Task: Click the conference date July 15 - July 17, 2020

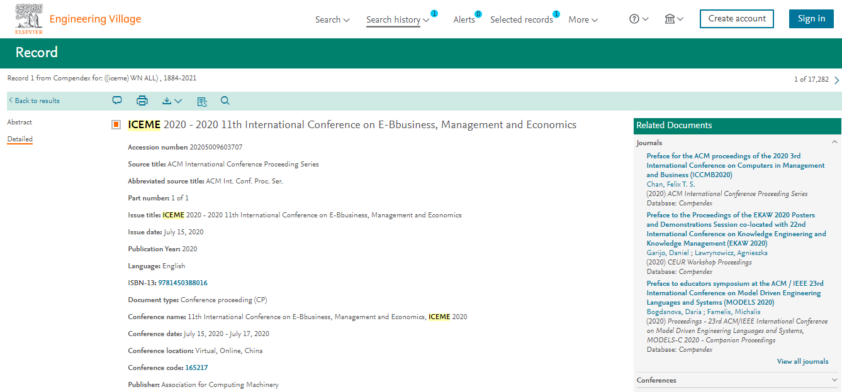Action: [227, 334]
